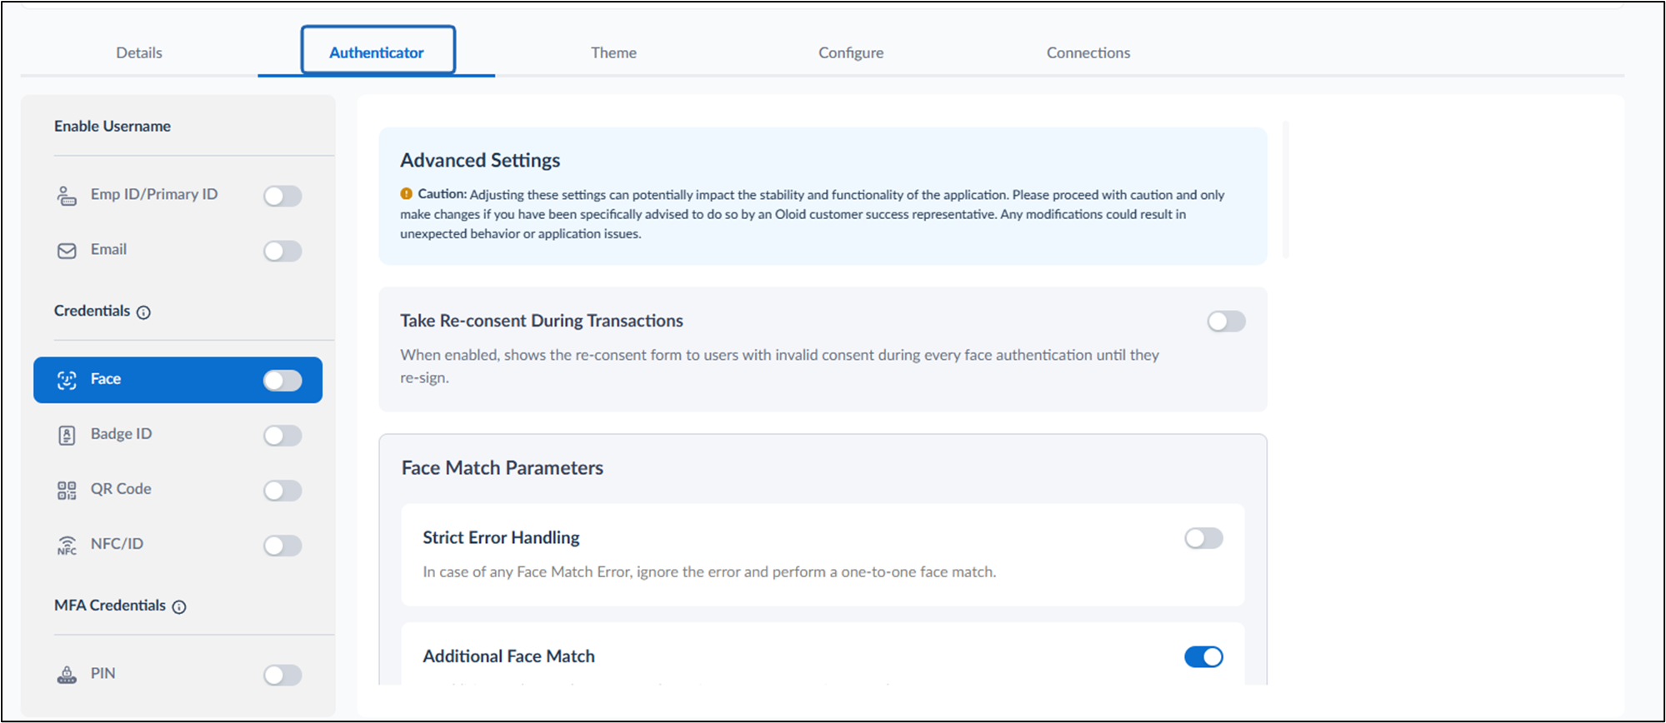The image size is (1666, 723).
Task: Click the QR Code icon
Action: coord(67,491)
